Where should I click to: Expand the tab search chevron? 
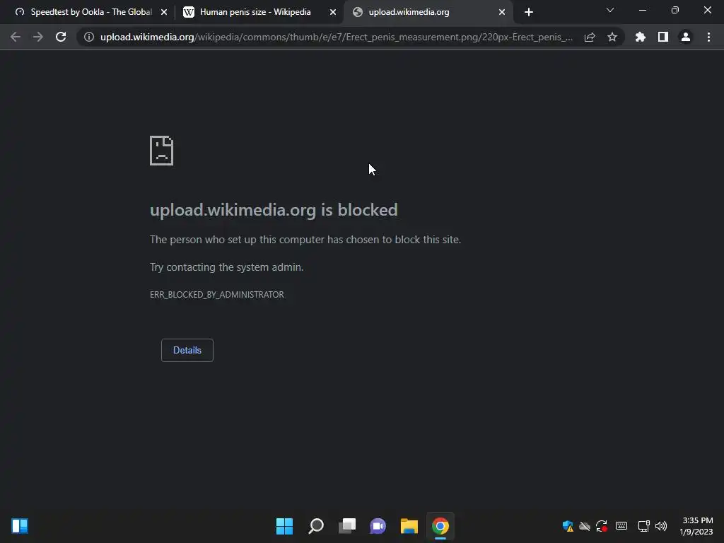(610, 10)
